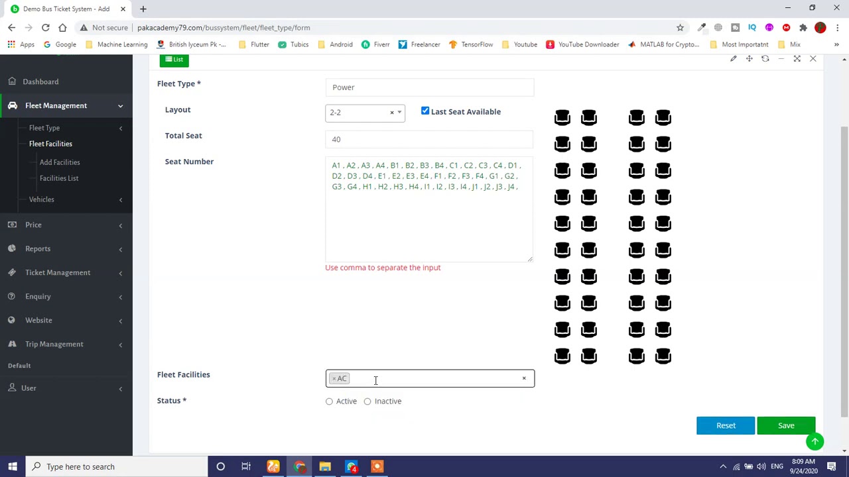Click the Ticket Management icon in sidebar
849x477 pixels.
pyautogui.click(x=12, y=272)
